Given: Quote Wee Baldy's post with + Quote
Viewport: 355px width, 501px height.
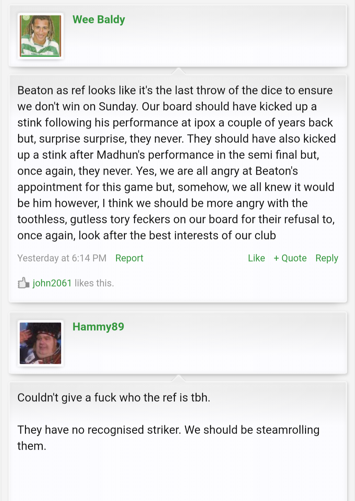Looking at the screenshot, I should point(290,258).
